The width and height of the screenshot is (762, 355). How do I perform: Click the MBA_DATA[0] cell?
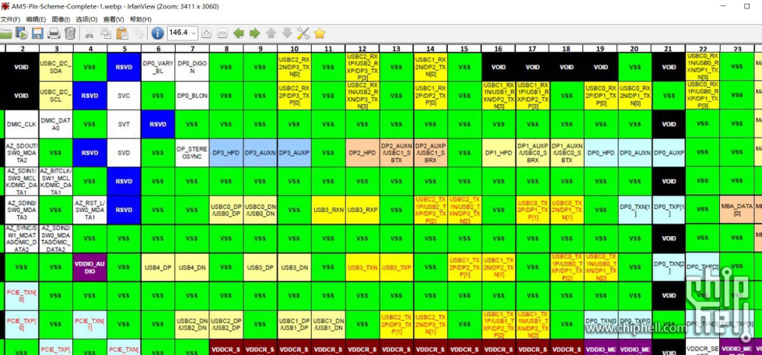pos(736,210)
